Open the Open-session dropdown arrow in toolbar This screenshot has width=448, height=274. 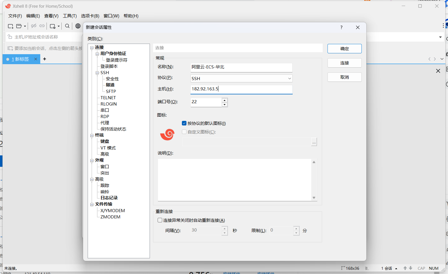tap(25, 26)
